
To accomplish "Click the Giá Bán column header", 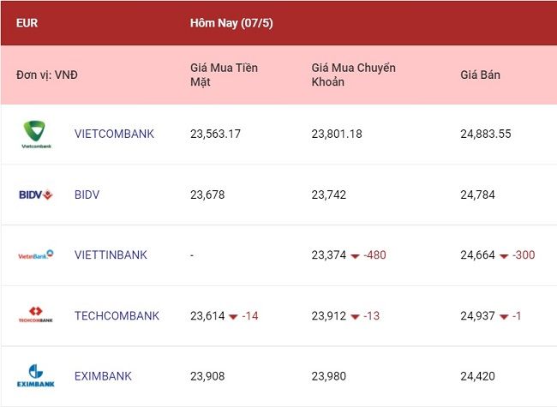I will click(x=480, y=75).
